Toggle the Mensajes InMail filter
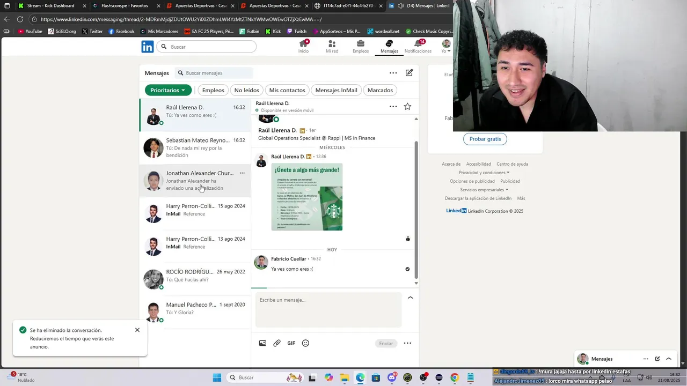The image size is (687, 386). pyautogui.click(x=336, y=90)
